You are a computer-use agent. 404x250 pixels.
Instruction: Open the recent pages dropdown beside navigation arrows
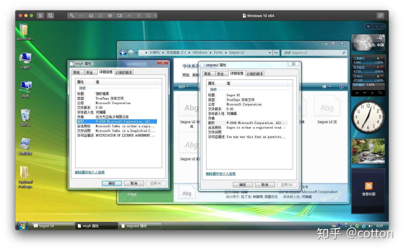click(x=136, y=53)
